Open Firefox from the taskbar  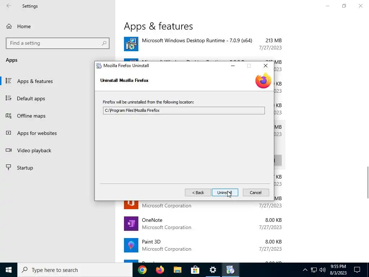click(160, 270)
